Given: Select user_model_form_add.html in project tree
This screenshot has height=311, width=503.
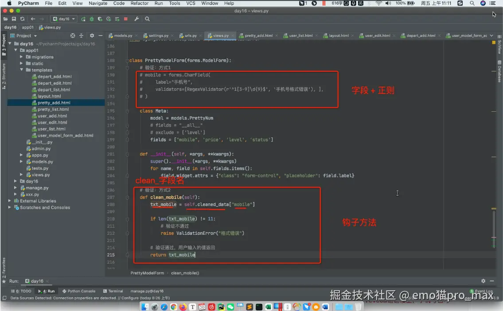Looking at the screenshot, I should (x=66, y=135).
